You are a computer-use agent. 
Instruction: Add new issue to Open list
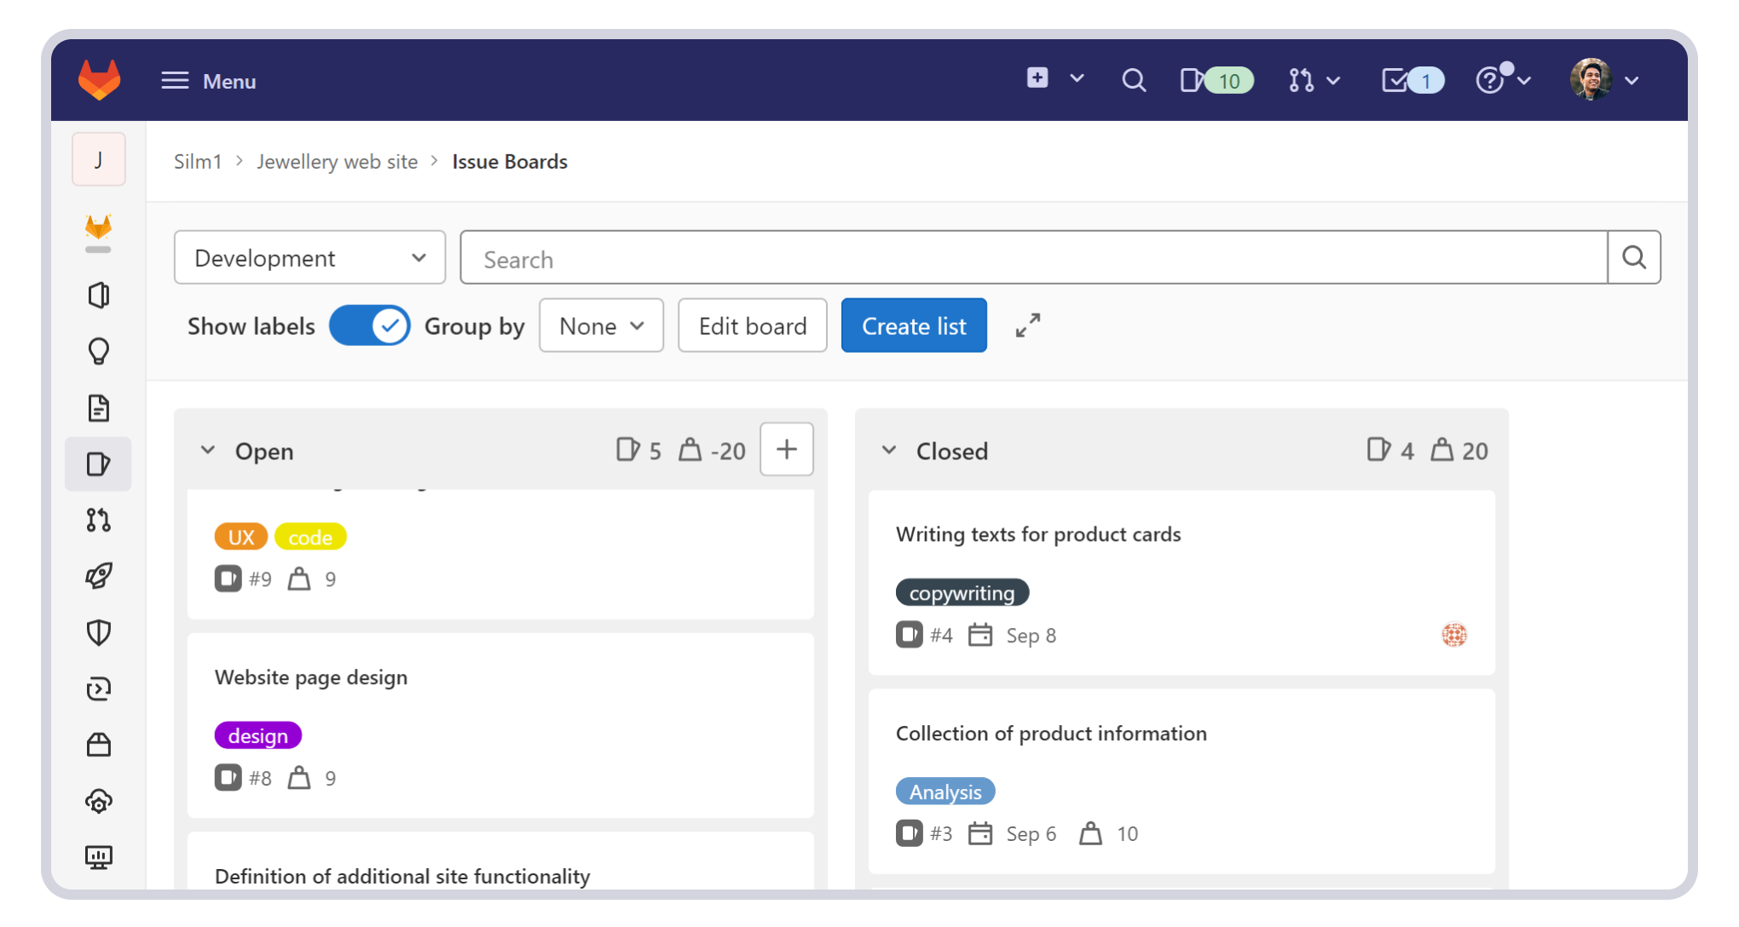pyautogui.click(x=787, y=449)
